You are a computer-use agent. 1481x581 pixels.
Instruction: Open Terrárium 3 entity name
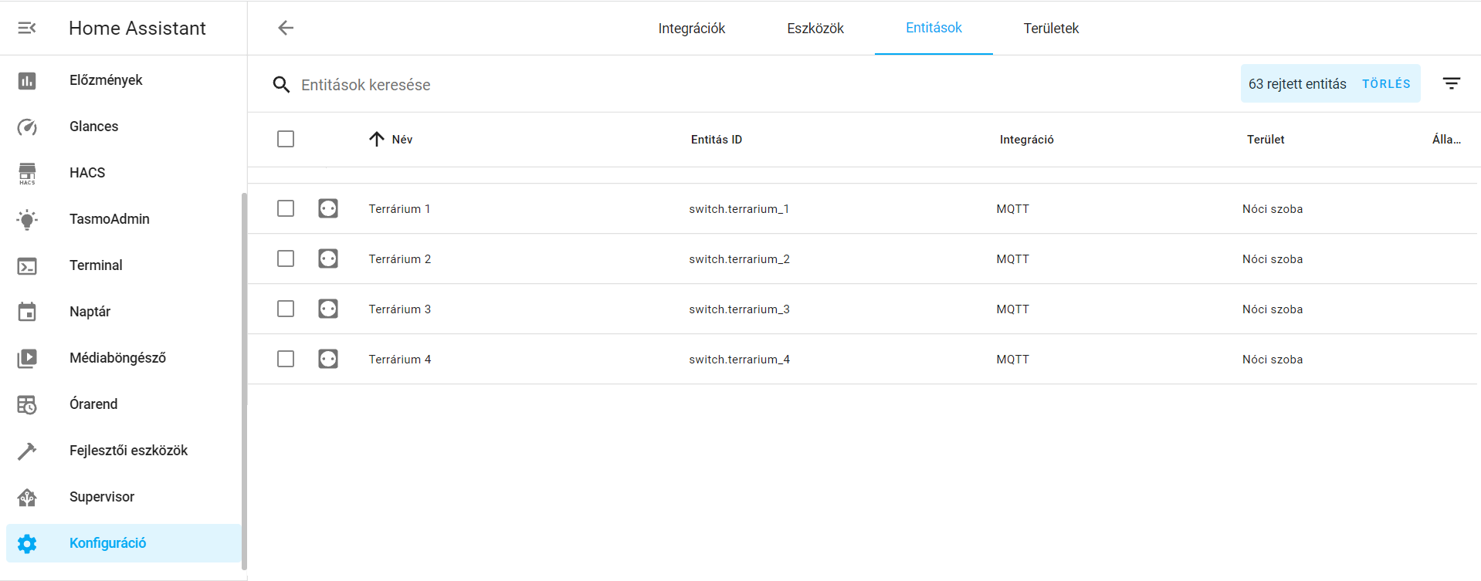point(399,309)
